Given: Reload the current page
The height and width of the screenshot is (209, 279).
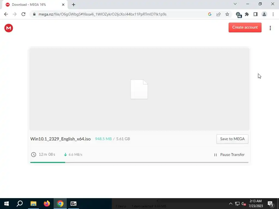Looking at the screenshot, I should click(x=23, y=14).
